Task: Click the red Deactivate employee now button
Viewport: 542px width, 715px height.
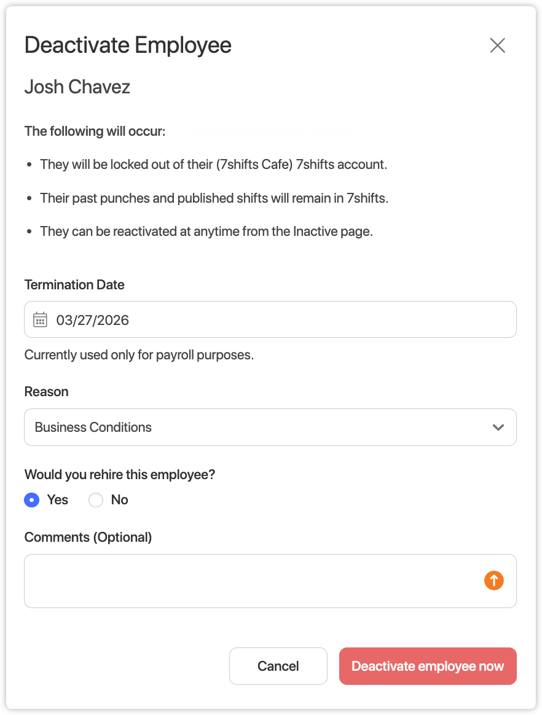Action: click(x=428, y=666)
